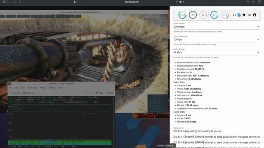264x148 pixels.
Task: Click the 1.16 gauge
Action: click(x=224, y=15)
